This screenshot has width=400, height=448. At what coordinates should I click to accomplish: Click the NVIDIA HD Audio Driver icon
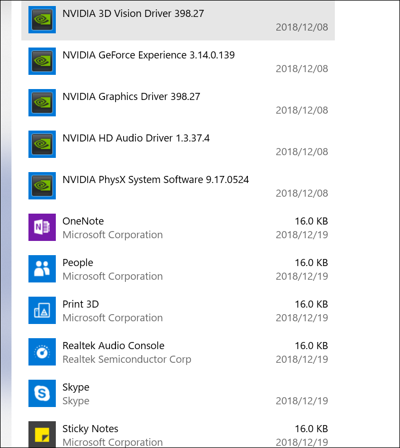tap(42, 144)
